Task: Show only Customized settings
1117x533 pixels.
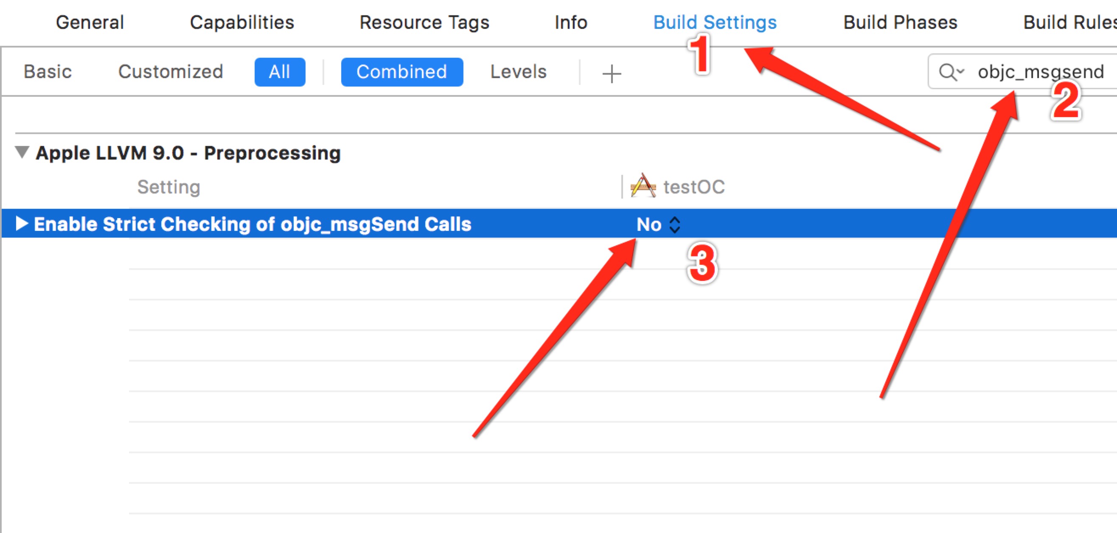Action: 171,72
